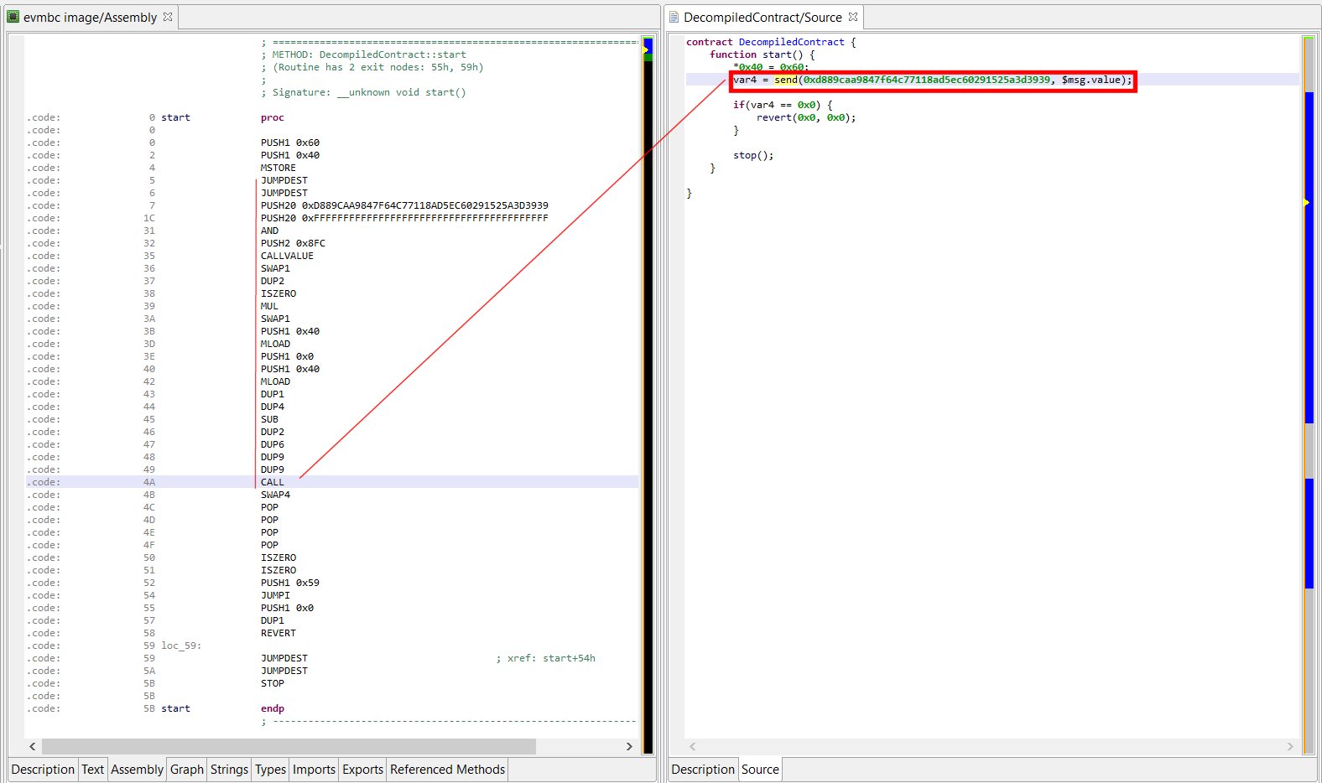The image size is (1322, 783).
Task: Click the PUSH20 0xD889CAA9847F64C77118AD5EC60291525A3D3939 line
Action: click(404, 205)
